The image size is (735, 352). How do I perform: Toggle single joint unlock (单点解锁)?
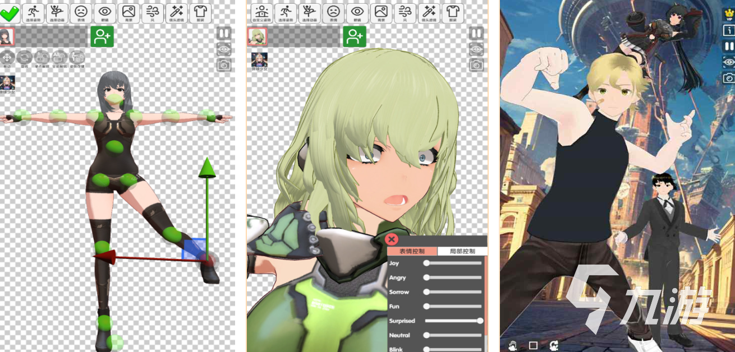coord(42,58)
